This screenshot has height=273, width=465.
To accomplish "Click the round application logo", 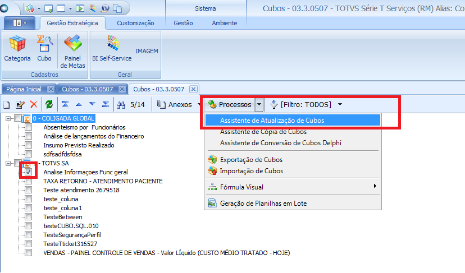I will click(x=4, y=8).
